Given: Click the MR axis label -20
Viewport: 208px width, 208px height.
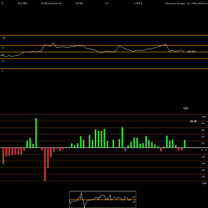Looking at the screenshot, I should tap(203, 157).
